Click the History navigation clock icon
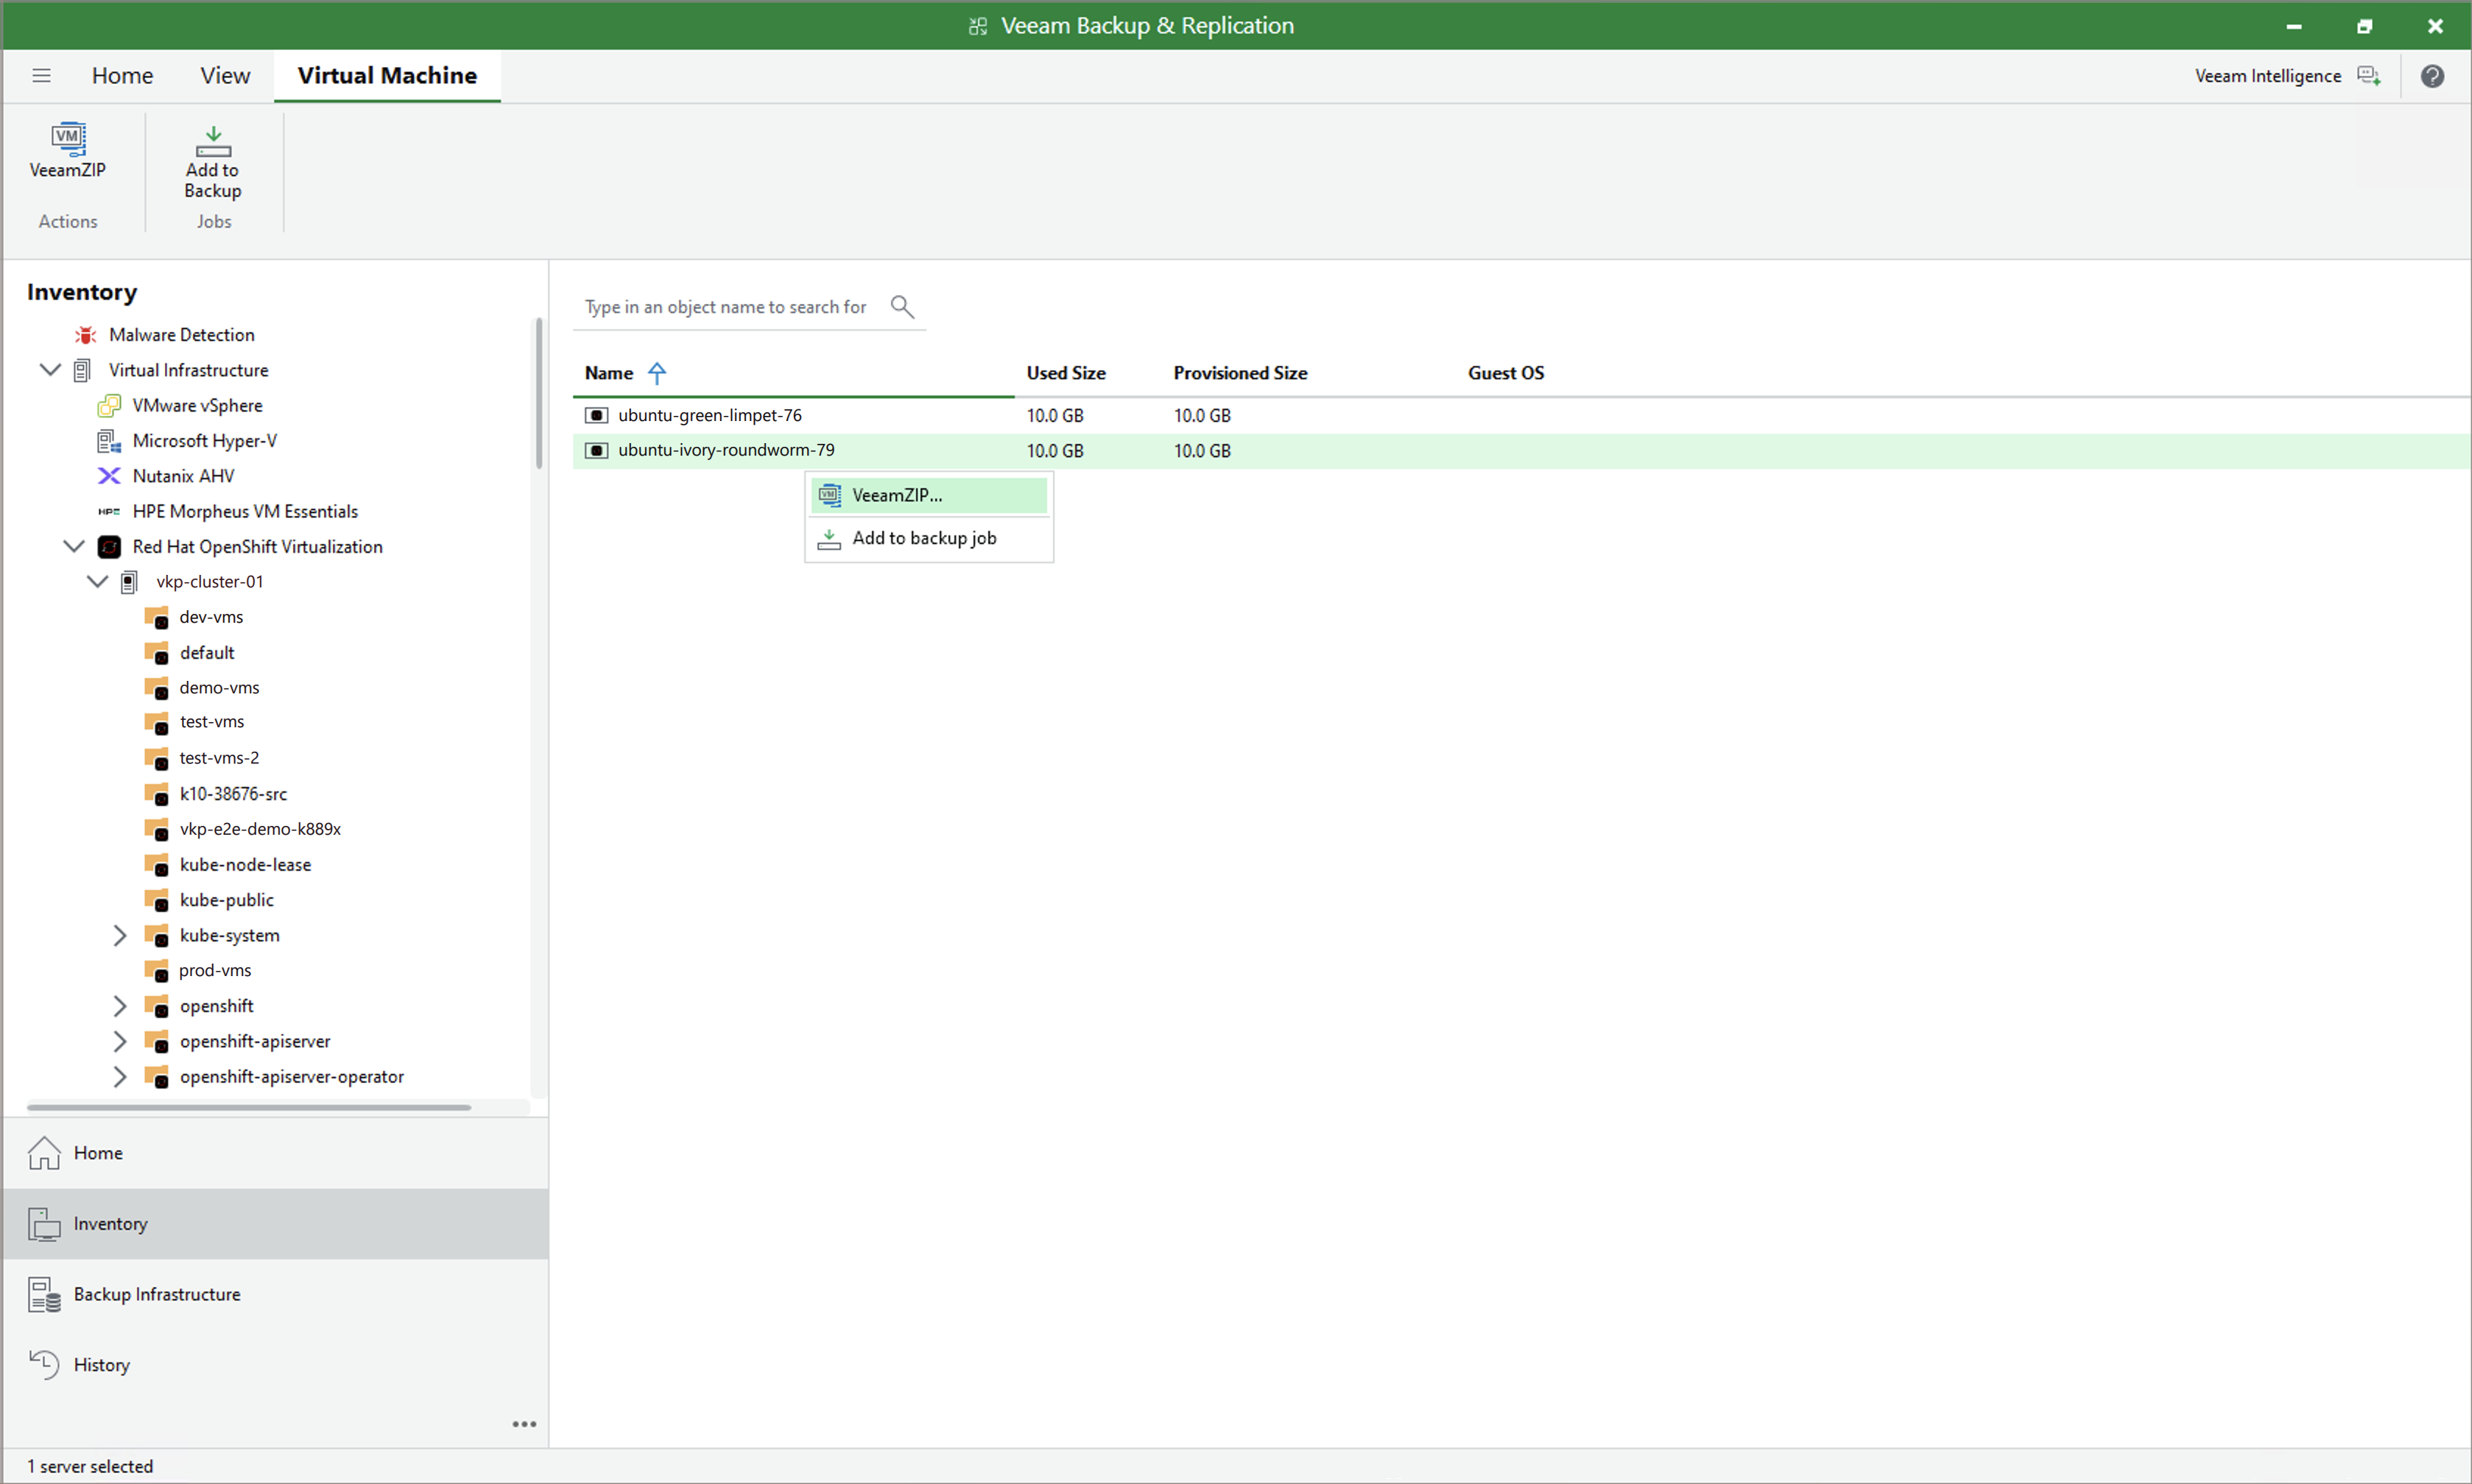2472x1484 pixels. tap(44, 1365)
